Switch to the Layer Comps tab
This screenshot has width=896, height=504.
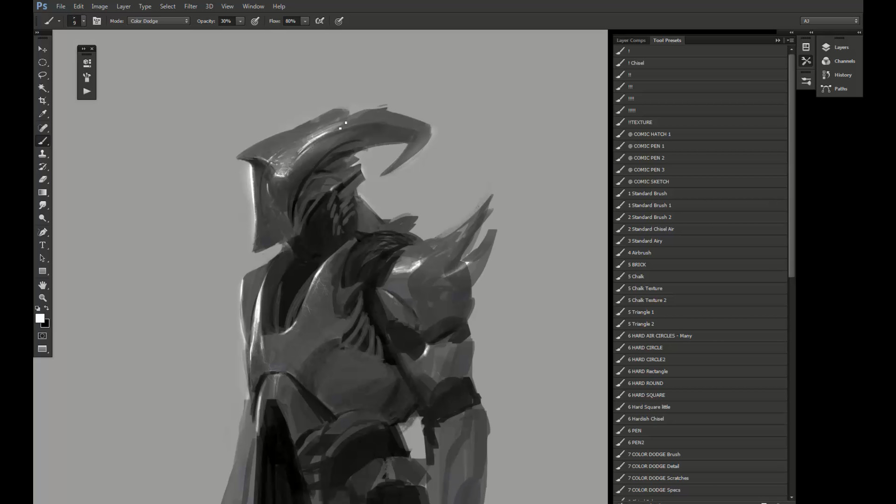click(630, 41)
